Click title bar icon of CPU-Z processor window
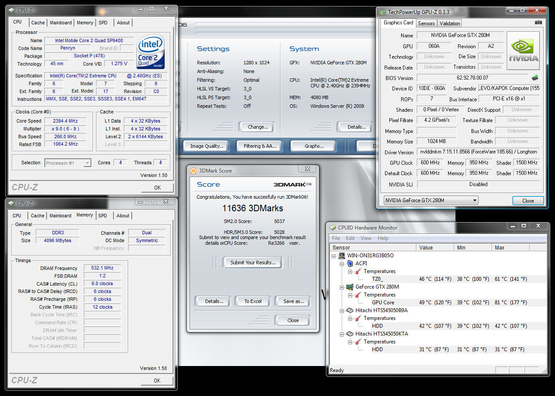 pos(13,10)
